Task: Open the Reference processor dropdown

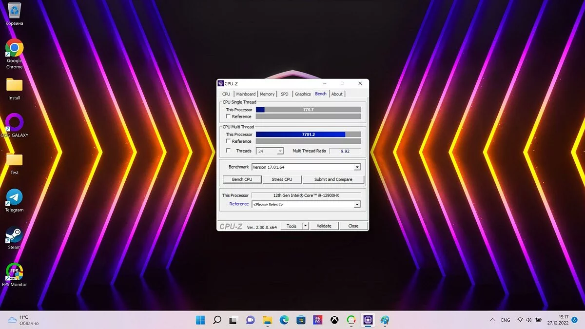Action: (x=357, y=205)
